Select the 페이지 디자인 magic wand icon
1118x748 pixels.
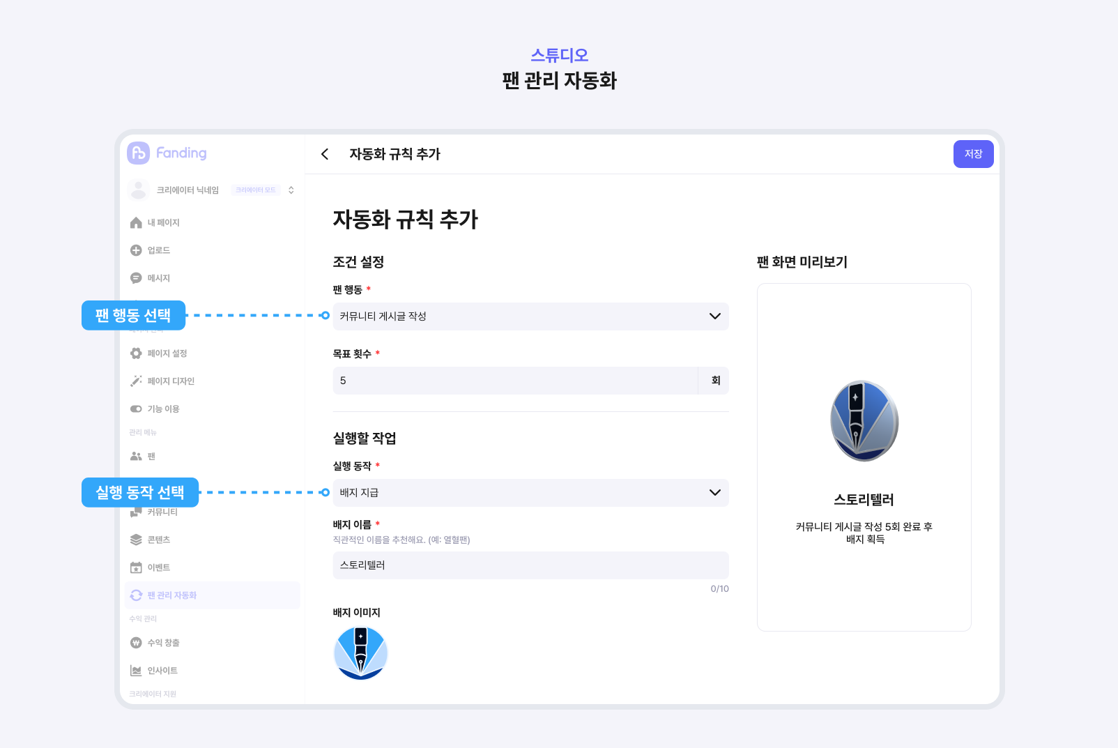pyautogui.click(x=136, y=381)
